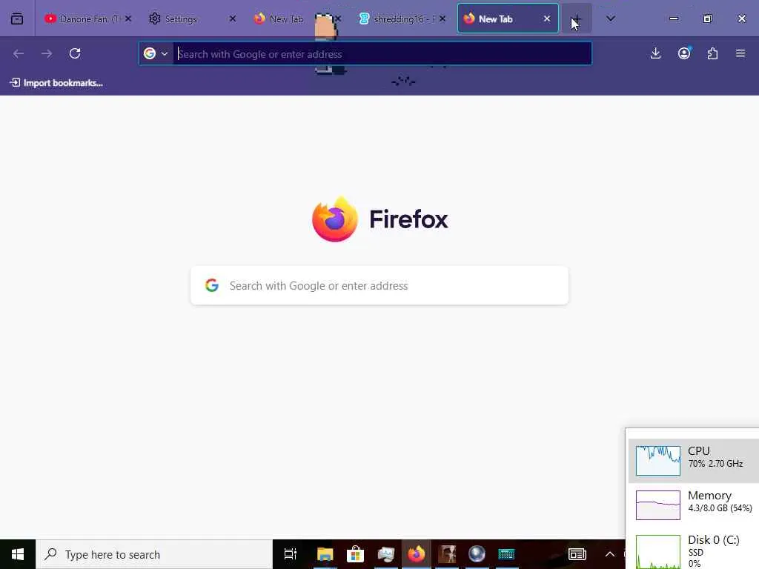Open a new tab with plus button
The width and height of the screenshot is (759, 569).
coord(577,19)
